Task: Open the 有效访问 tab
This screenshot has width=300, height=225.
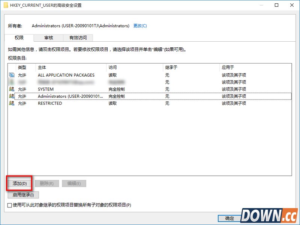Action: pos(78,38)
